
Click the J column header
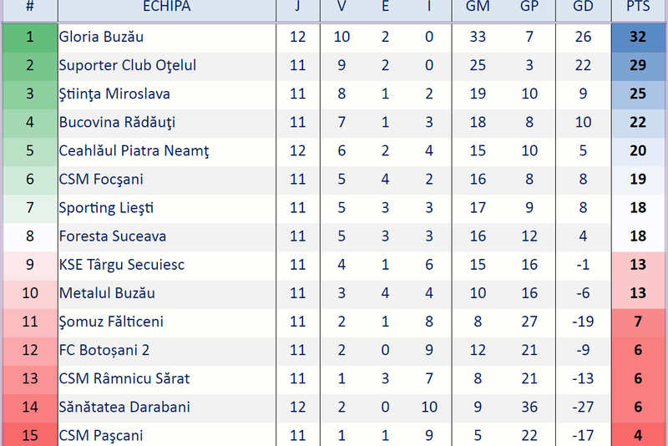pyautogui.click(x=298, y=7)
